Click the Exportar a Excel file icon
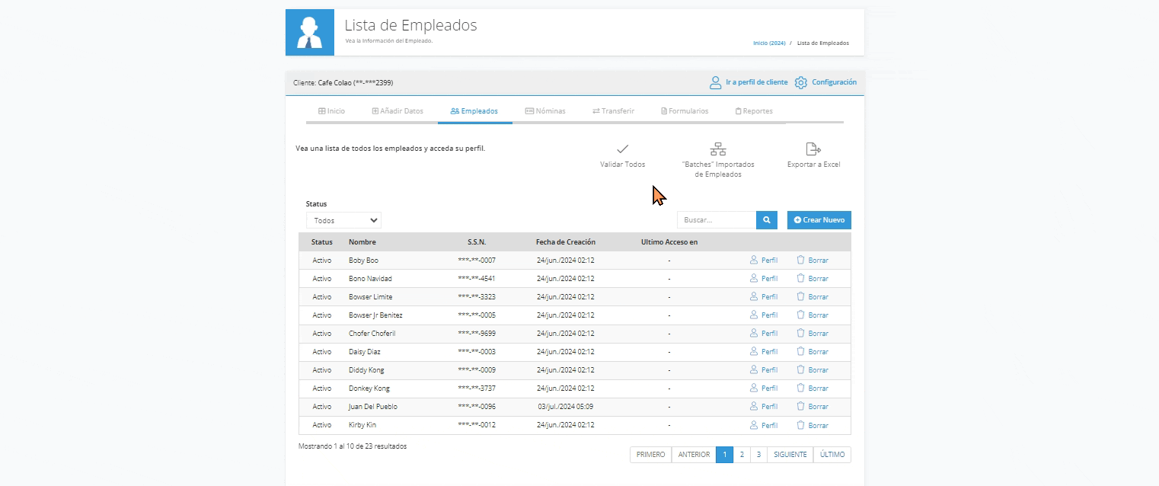The image size is (1159, 486). [813, 149]
